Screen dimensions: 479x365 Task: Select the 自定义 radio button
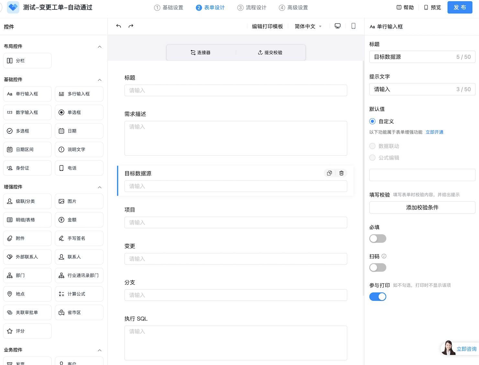(373, 121)
